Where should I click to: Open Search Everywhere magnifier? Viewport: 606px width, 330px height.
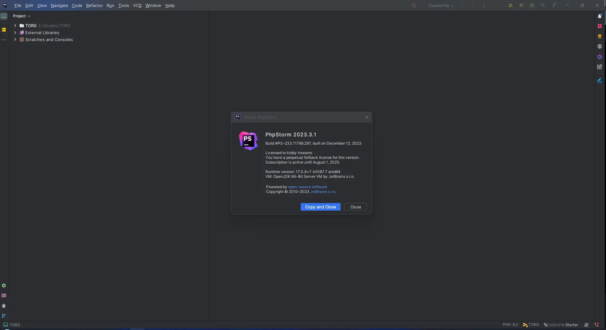pyautogui.click(x=543, y=6)
